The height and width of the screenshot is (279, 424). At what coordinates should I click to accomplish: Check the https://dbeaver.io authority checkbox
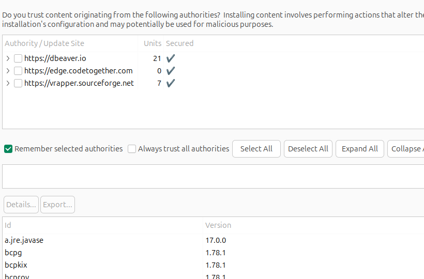click(18, 58)
